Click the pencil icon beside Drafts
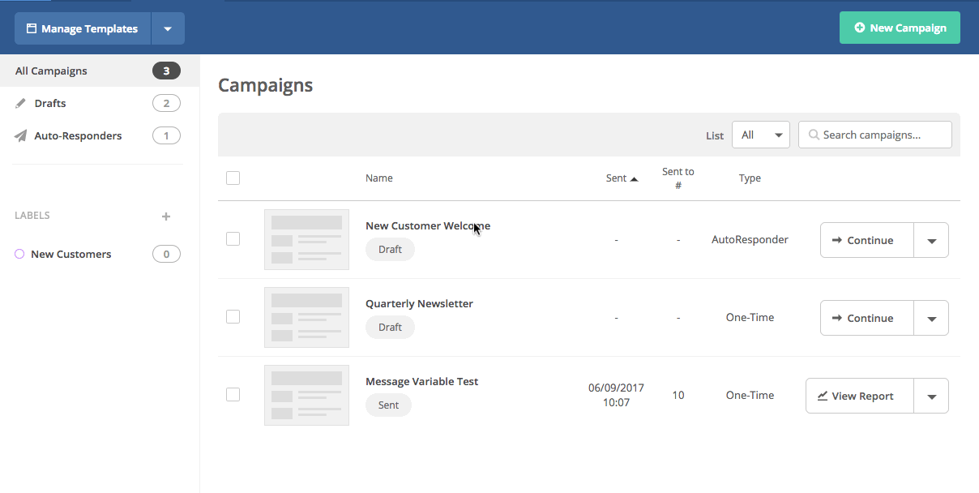The width and height of the screenshot is (979, 493). click(x=21, y=104)
